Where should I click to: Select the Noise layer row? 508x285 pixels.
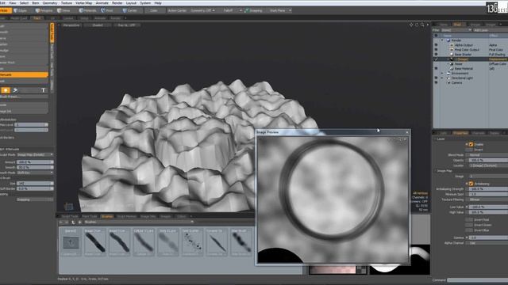(x=471, y=64)
